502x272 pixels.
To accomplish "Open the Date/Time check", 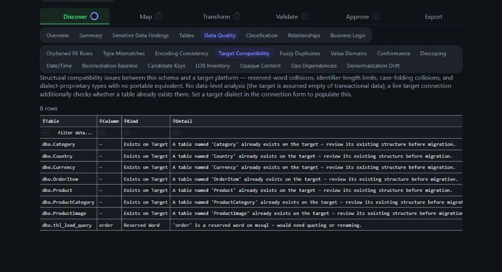I will pyautogui.click(x=59, y=66).
